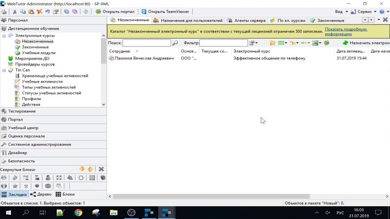Open the portal via 'Открыть портал'
Screen dimensions: 390x219
point(115,12)
